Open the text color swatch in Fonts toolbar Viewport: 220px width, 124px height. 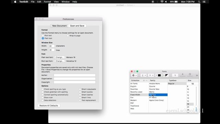(158, 75)
